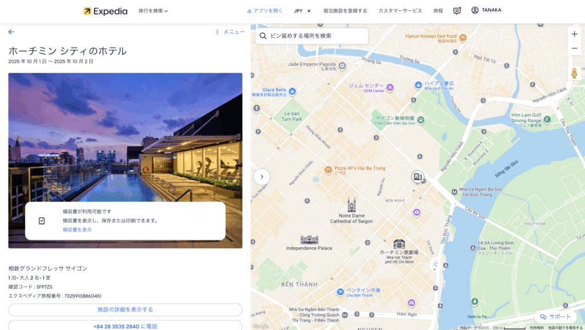Select the Street View pegman icon
Viewport: 585px width, 330px height.
(x=574, y=73)
